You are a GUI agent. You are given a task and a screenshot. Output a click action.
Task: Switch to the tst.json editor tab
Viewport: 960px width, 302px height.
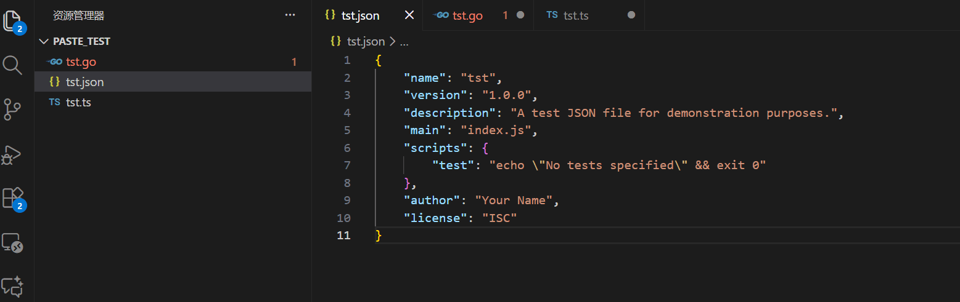coord(367,15)
